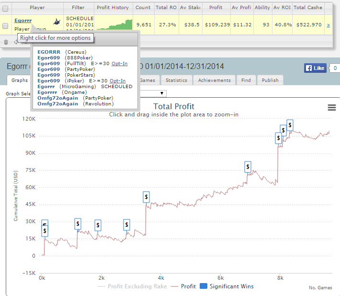Click the Facebook like count box
The width and height of the screenshot is (340, 296).
click(335, 68)
